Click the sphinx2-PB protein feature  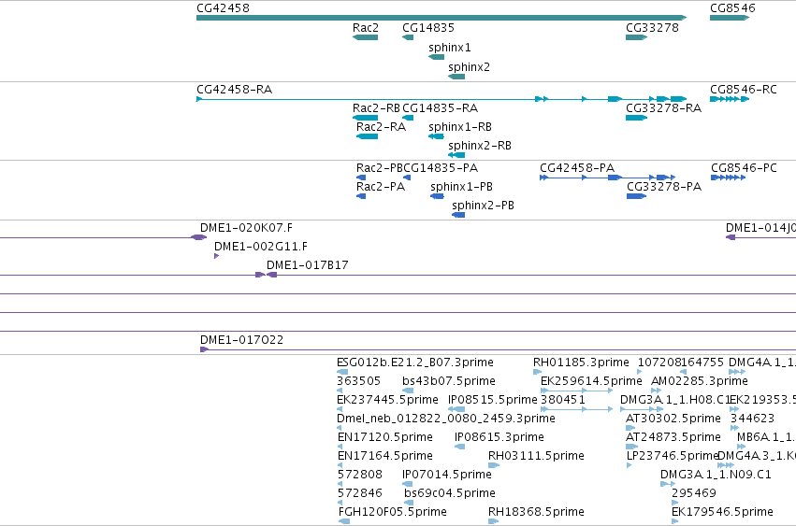(458, 215)
